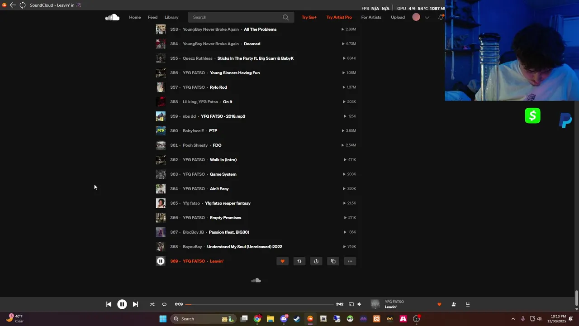Click Quezz Ruthless artist name
Image resolution: width=579 pixels, height=326 pixels.
(198, 58)
